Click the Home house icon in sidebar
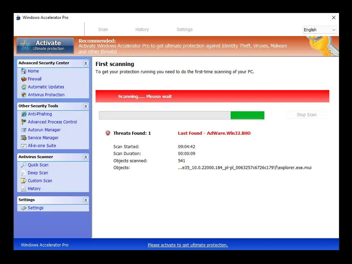This screenshot has width=352, height=264. coord(24,71)
